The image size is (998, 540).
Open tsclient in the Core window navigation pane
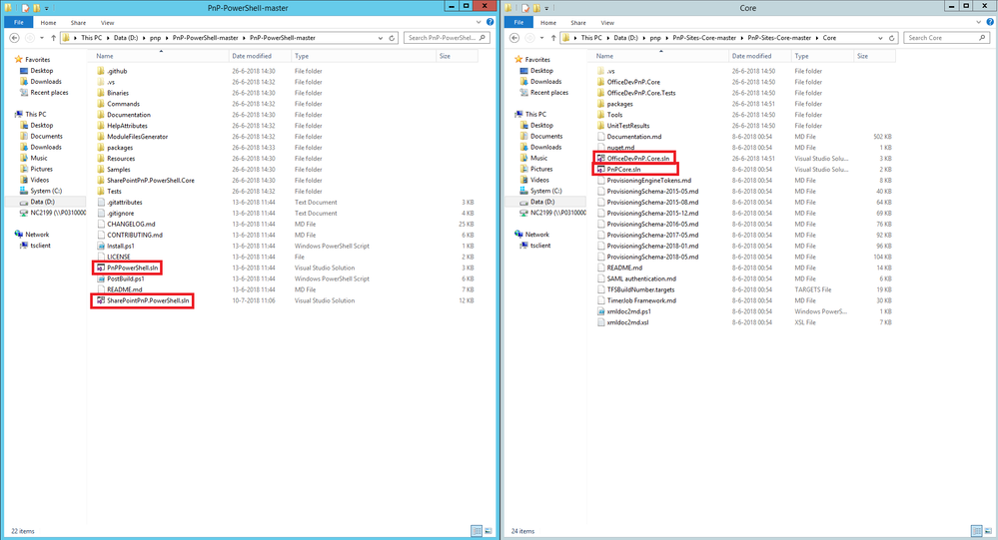(x=540, y=246)
